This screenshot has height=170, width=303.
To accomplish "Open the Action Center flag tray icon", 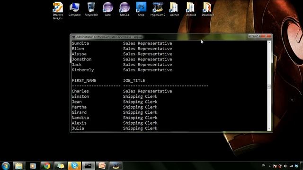I will (x=275, y=166).
